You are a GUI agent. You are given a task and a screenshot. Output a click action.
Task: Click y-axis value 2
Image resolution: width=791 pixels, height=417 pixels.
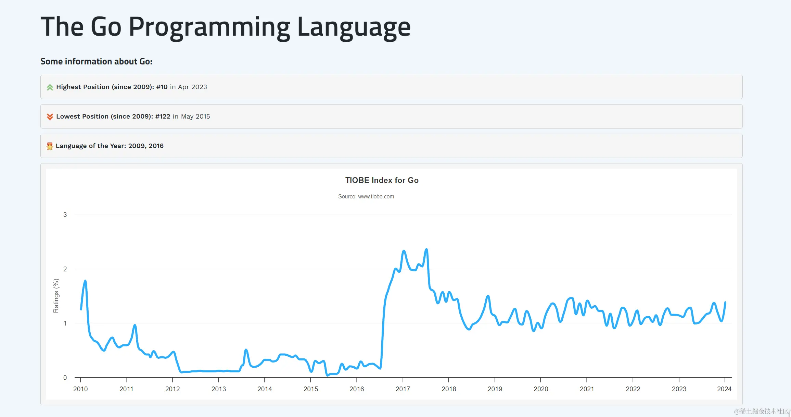[65, 269]
